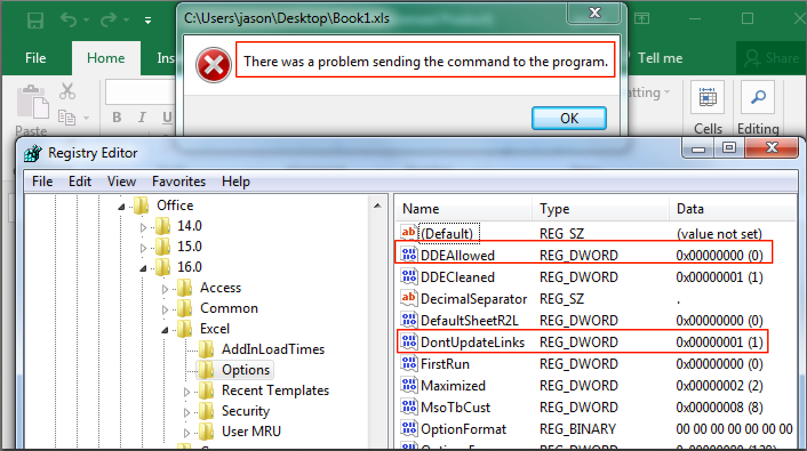Click the REG_BINARY type text
807x451 pixels.
(578, 429)
